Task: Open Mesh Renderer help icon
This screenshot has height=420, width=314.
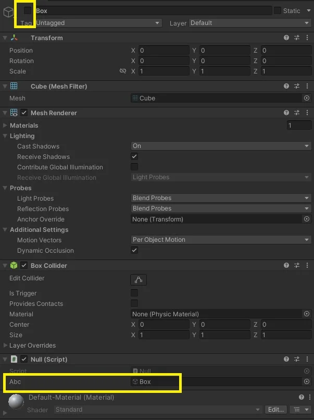Action: tap(286, 113)
